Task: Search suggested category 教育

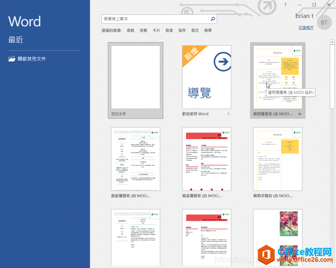Action: coord(169,30)
